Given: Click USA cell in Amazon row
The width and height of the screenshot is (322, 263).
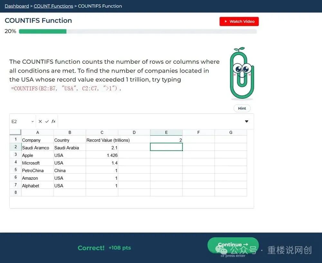Looking at the screenshot, I should [70, 177].
